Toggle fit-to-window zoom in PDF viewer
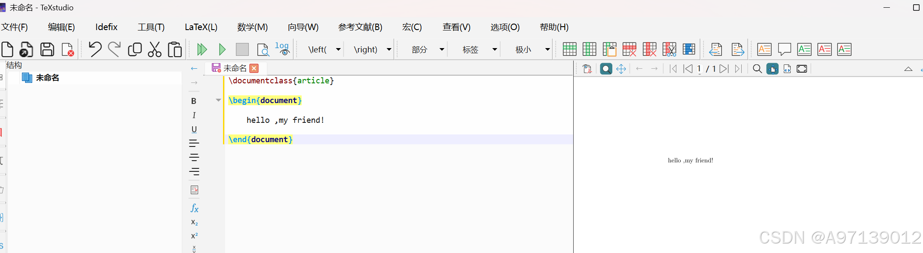 pos(772,69)
